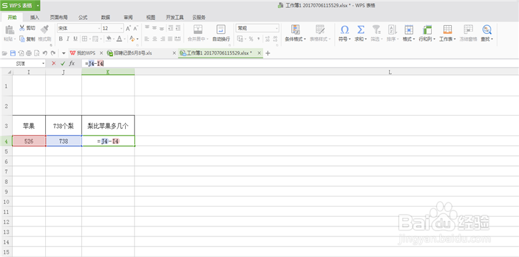Toggle Wrap Text (自动换行)
The height and width of the screenshot is (257, 519).
(x=221, y=33)
